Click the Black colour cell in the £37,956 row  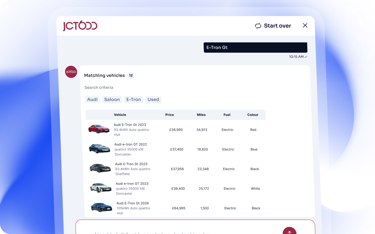click(x=255, y=169)
